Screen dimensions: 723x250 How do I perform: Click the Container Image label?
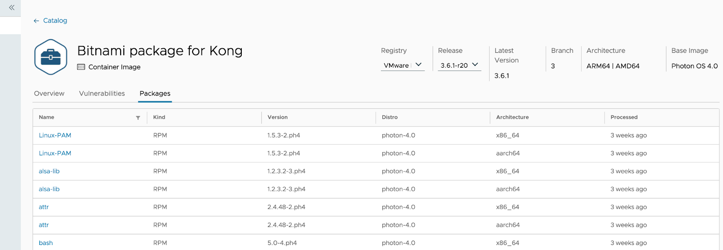point(114,67)
